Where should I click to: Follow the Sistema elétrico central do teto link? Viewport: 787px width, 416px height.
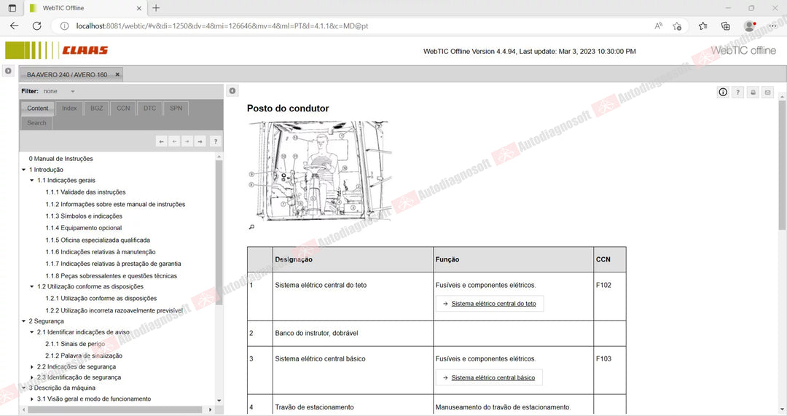(493, 304)
